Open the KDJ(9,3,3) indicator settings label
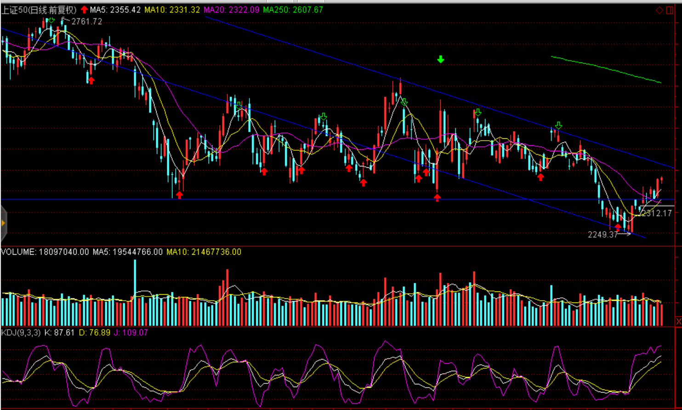Image resolution: width=682 pixels, height=410 pixels. click(22, 332)
